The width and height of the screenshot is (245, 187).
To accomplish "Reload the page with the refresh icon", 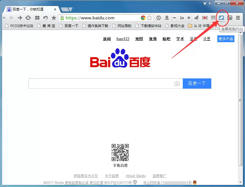I will click(28, 18).
